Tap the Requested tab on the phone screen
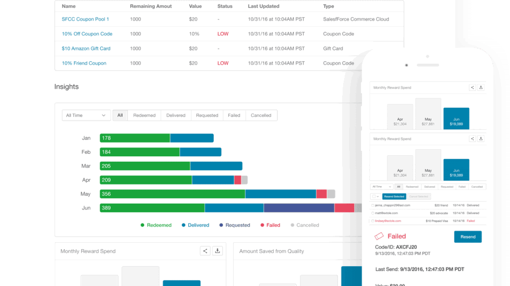510x286 pixels. (447, 187)
